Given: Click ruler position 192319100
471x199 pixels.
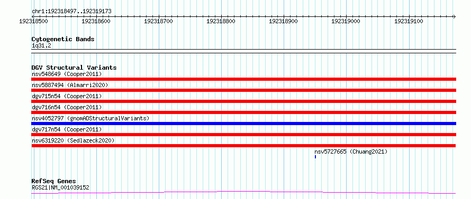Looking at the screenshot, I should coord(409,21).
